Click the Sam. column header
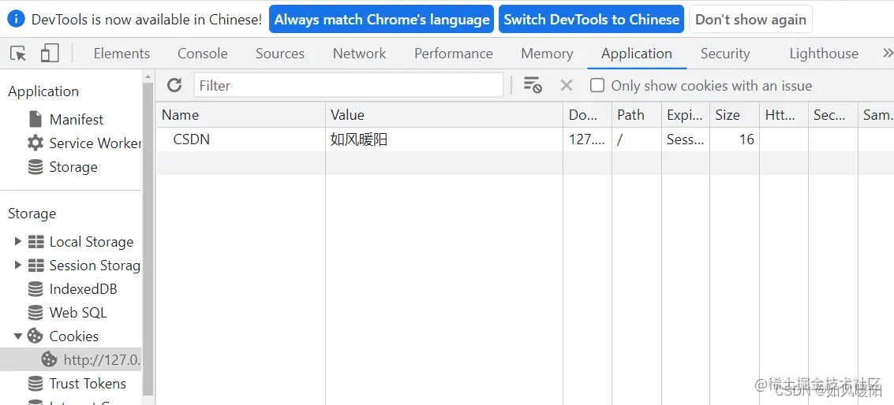This screenshot has width=894, height=405. point(877,114)
